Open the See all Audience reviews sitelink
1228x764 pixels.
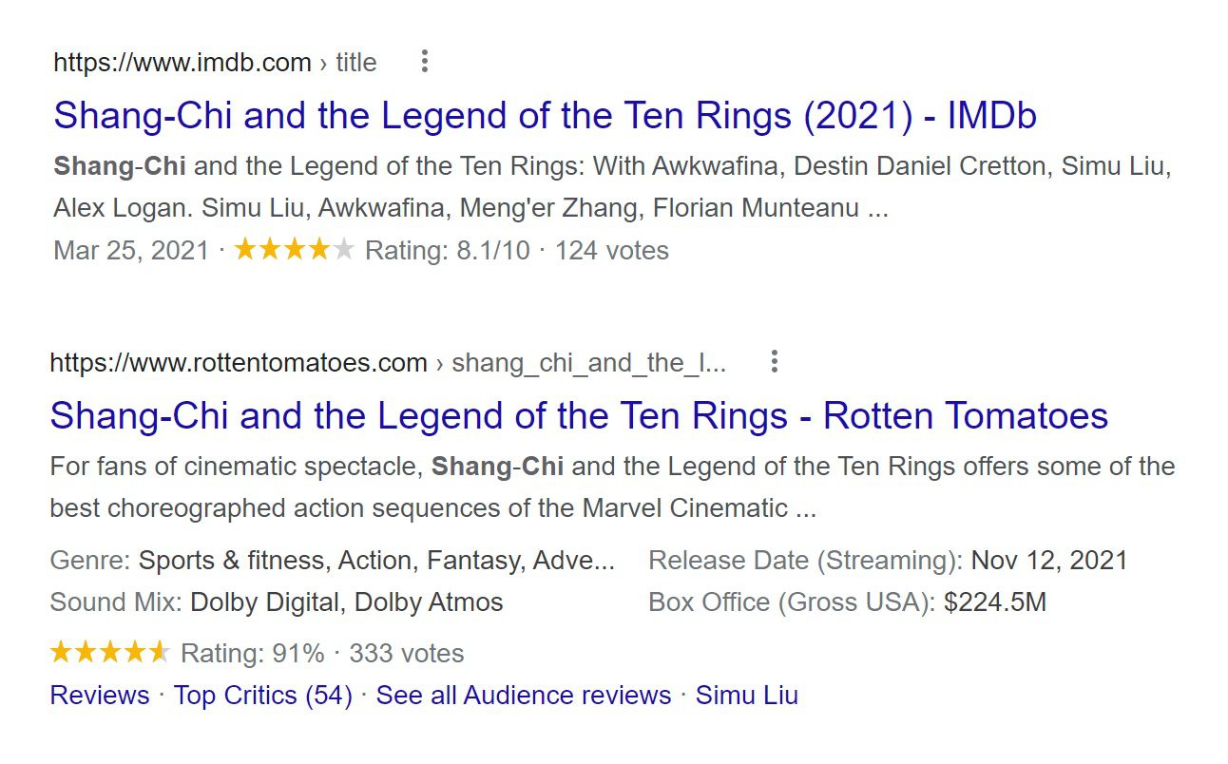523,696
